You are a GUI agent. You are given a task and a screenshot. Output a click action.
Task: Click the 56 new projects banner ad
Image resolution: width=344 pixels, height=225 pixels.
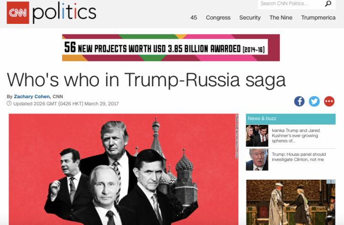click(x=171, y=48)
